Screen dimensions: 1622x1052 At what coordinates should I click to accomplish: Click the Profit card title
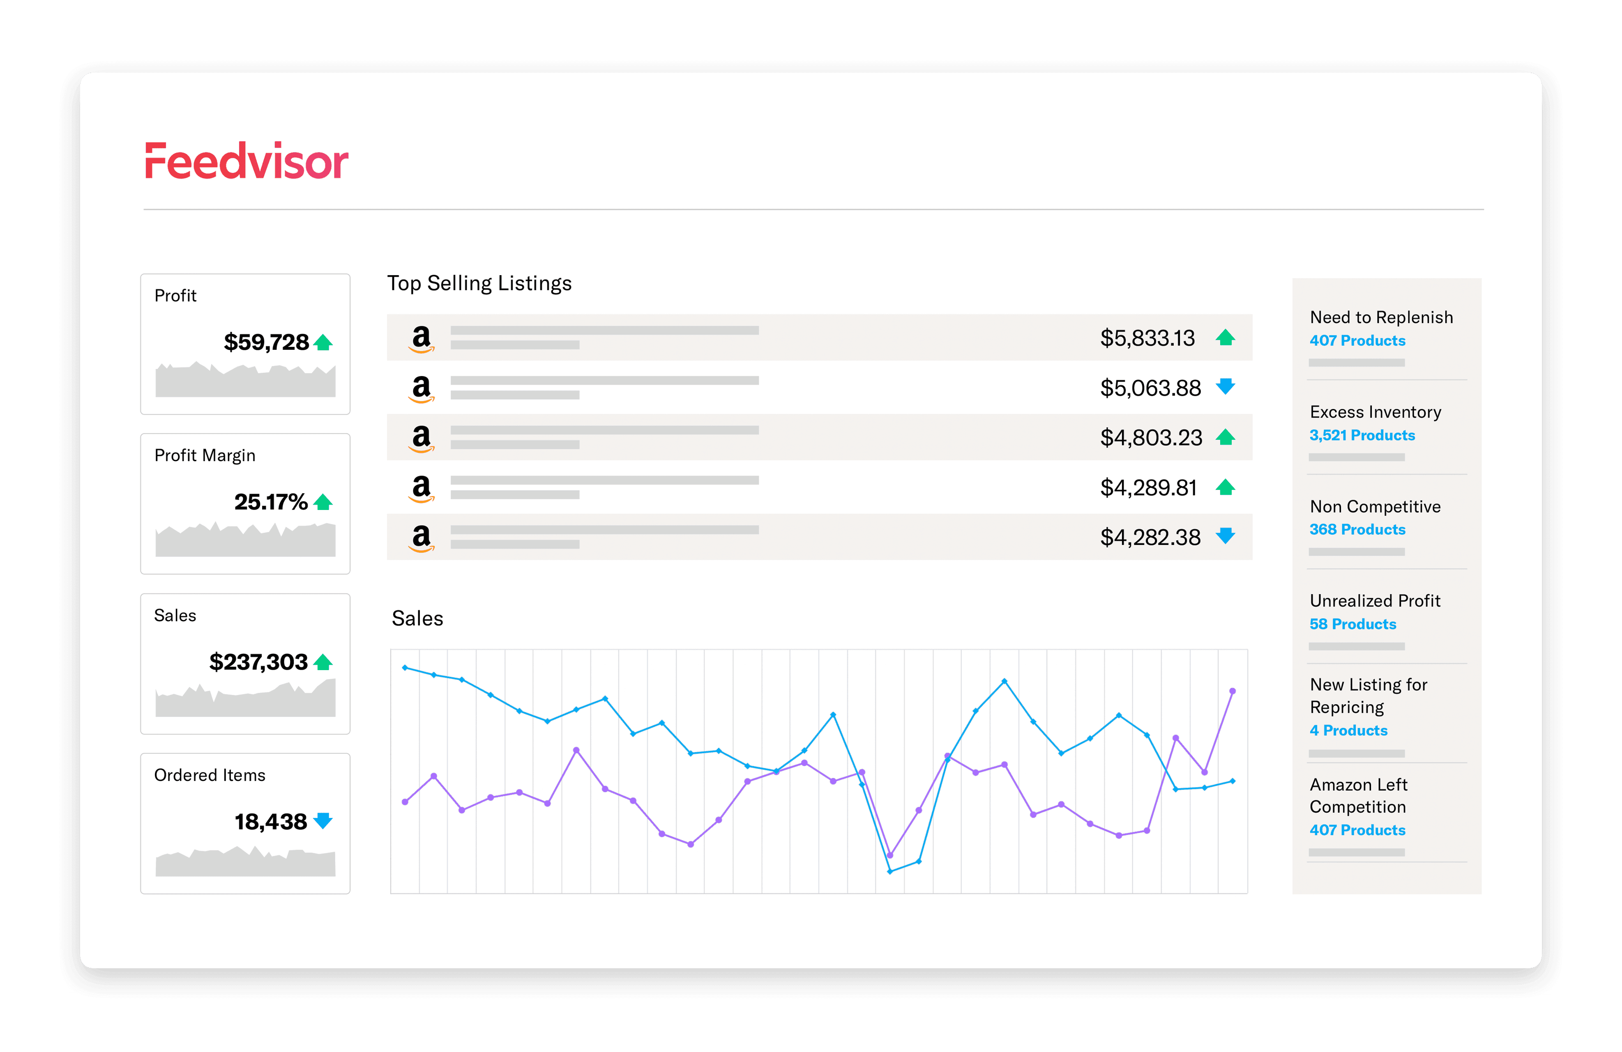(175, 296)
